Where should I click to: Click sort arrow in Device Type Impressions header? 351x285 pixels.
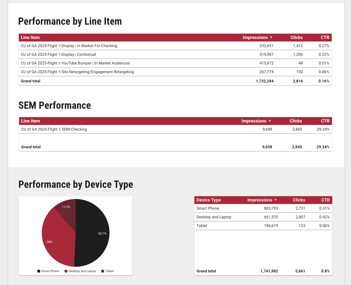[276, 200]
